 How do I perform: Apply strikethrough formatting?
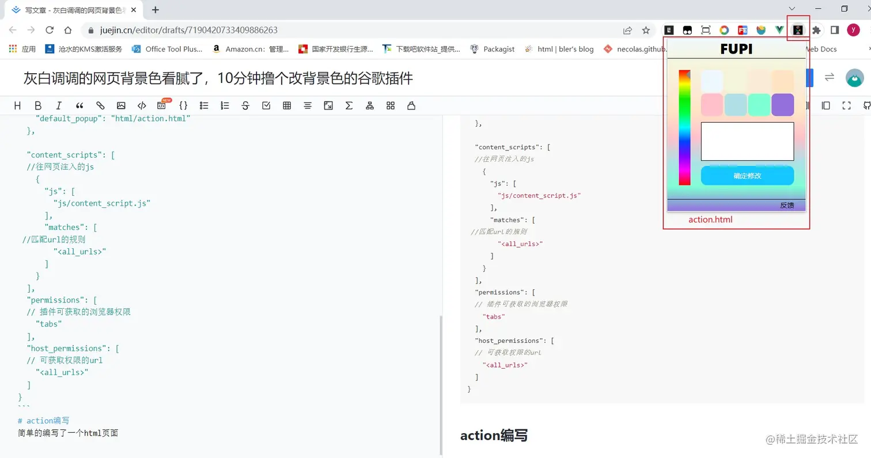(x=244, y=105)
